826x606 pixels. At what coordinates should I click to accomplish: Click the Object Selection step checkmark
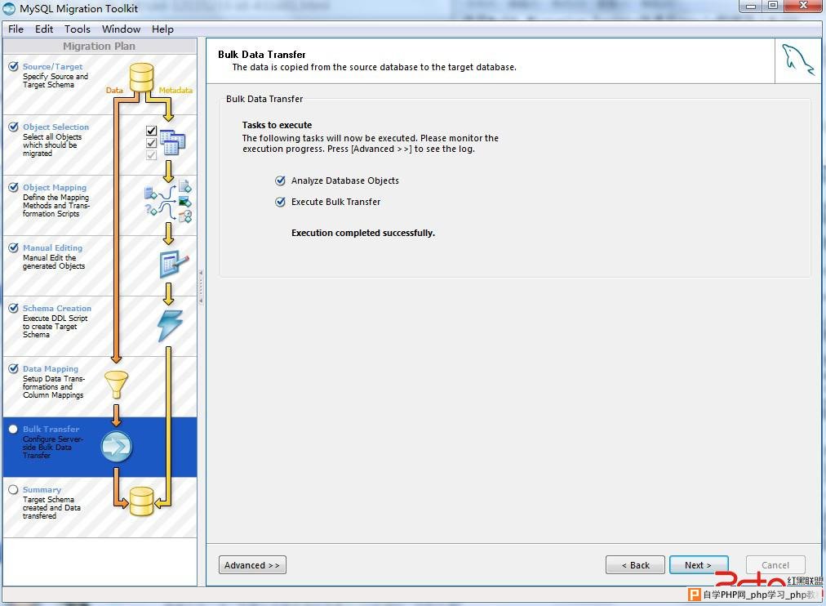14,127
